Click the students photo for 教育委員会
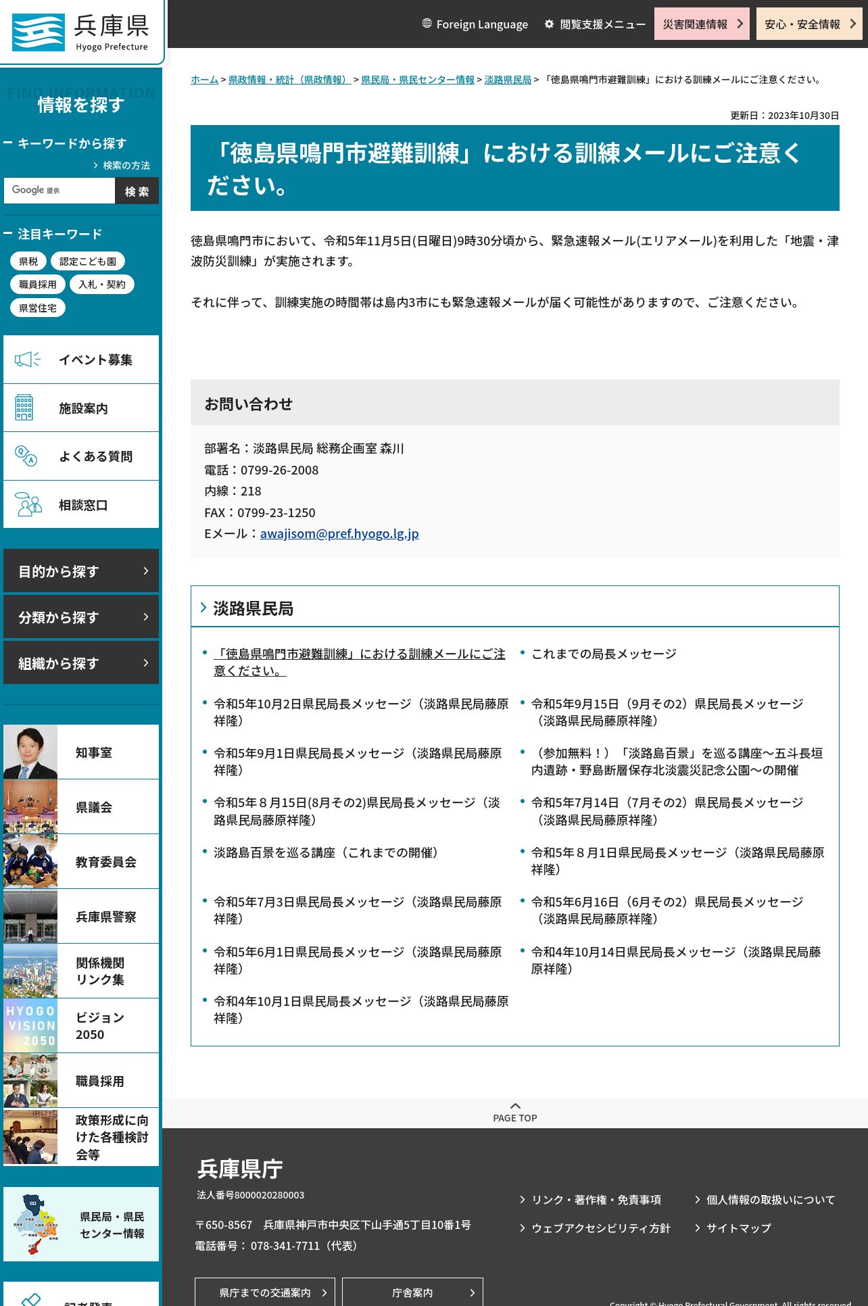Viewport: 868px width, 1306px height. coord(30,862)
